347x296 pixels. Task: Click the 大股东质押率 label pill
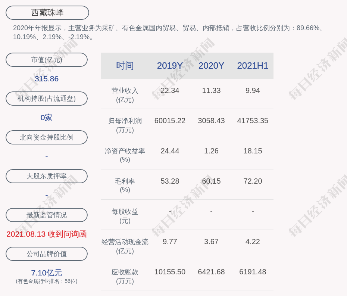click(x=47, y=176)
